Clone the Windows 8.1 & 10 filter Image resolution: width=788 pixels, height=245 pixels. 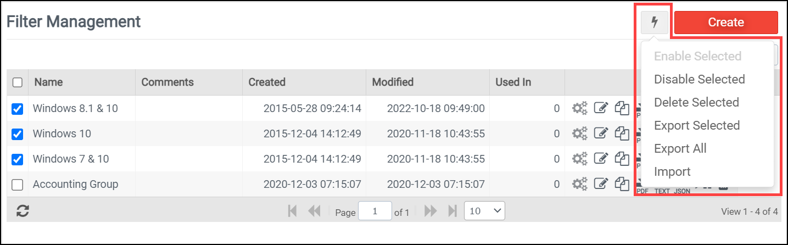pyautogui.click(x=622, y=108)
